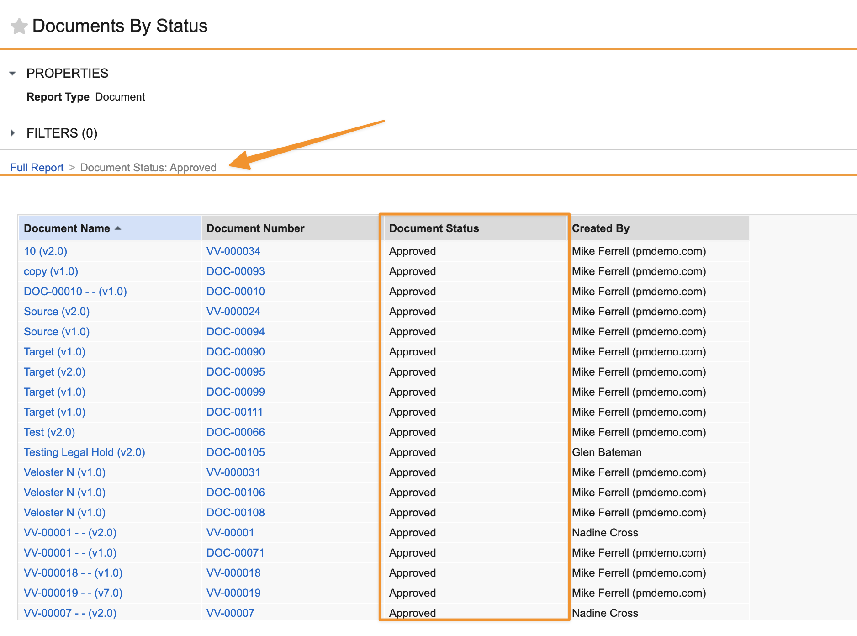
Task: Click document number VV-00007
Action: coord(231,613)
